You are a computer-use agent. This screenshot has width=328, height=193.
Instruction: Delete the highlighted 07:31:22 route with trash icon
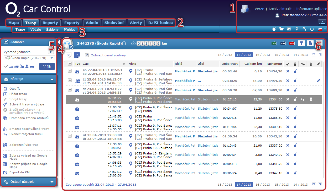point(311,99)
